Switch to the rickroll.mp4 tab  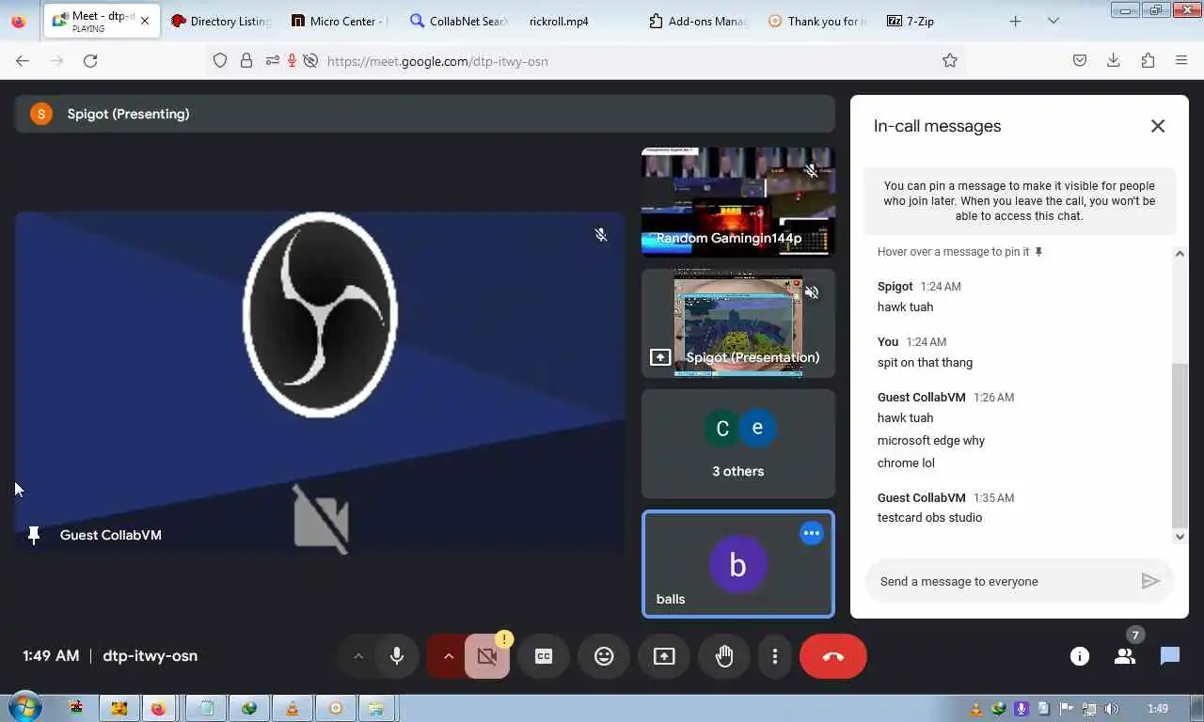578,21
